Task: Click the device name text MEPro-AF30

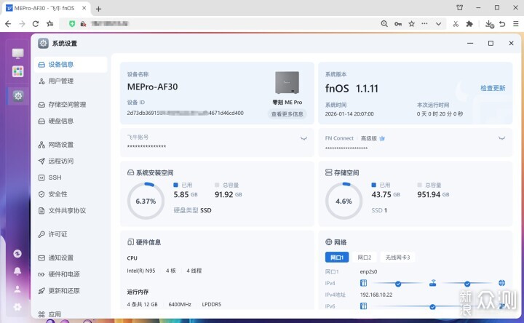Action: click(152, 87)
